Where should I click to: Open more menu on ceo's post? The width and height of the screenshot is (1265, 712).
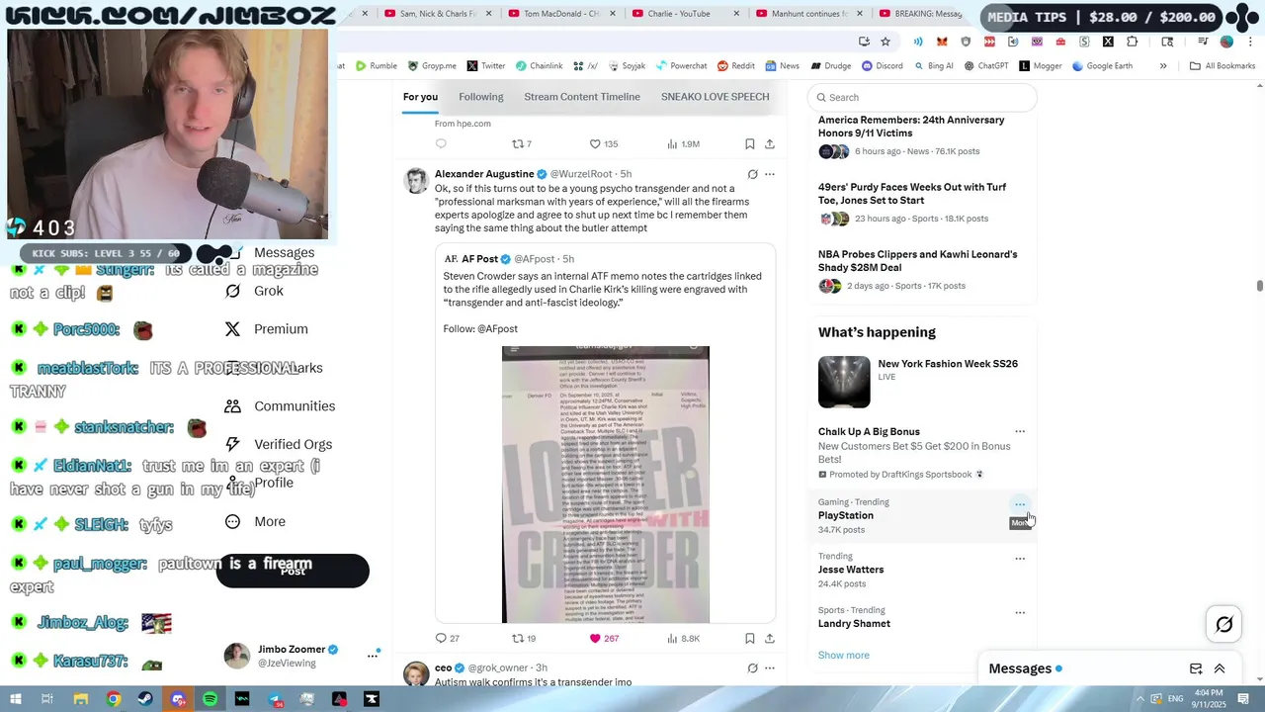coord(770,668)
